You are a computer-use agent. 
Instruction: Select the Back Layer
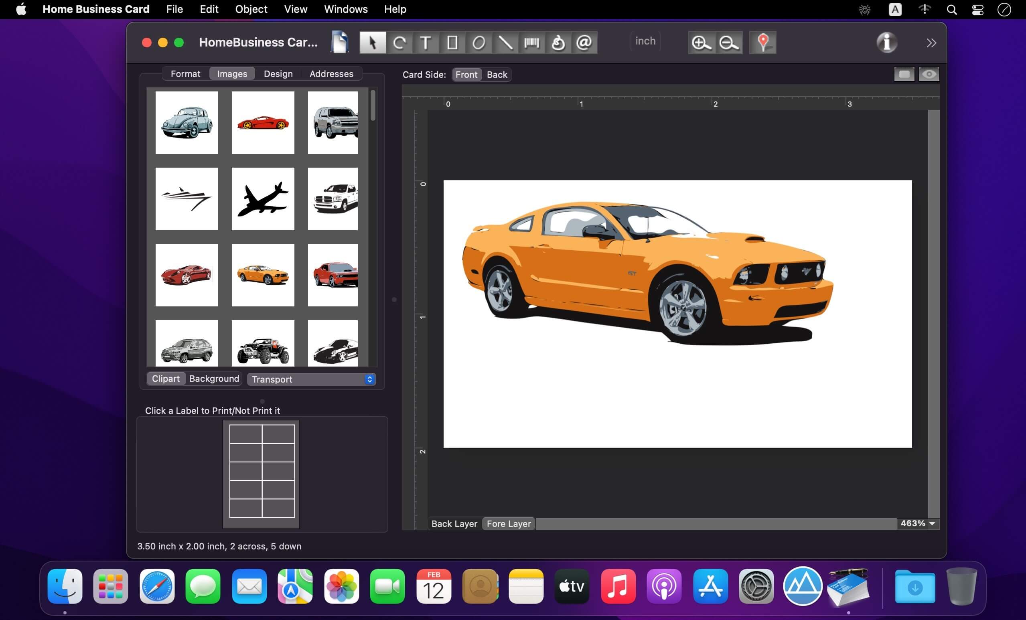pyautogui.click(x=454, y=524)
